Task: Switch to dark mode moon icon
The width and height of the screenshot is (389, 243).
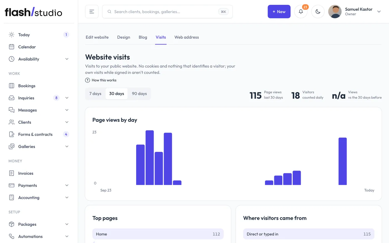Action: click(318, 12)
